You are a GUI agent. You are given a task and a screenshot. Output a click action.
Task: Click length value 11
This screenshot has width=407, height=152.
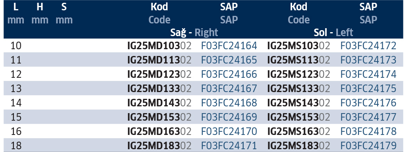16,60
